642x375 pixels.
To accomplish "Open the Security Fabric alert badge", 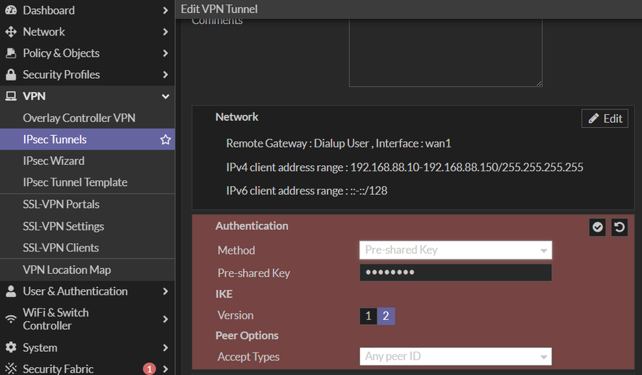I will 150,369.
